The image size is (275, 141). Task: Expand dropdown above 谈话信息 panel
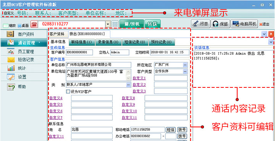pyautogui.click(x=271, y=42)
